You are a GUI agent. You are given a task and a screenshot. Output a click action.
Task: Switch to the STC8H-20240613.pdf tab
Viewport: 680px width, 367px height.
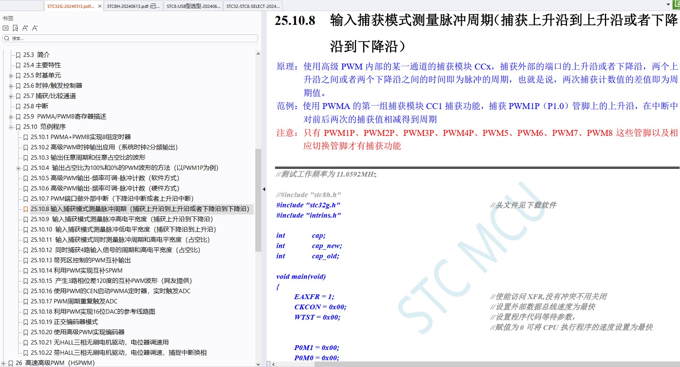click(133, 6)
